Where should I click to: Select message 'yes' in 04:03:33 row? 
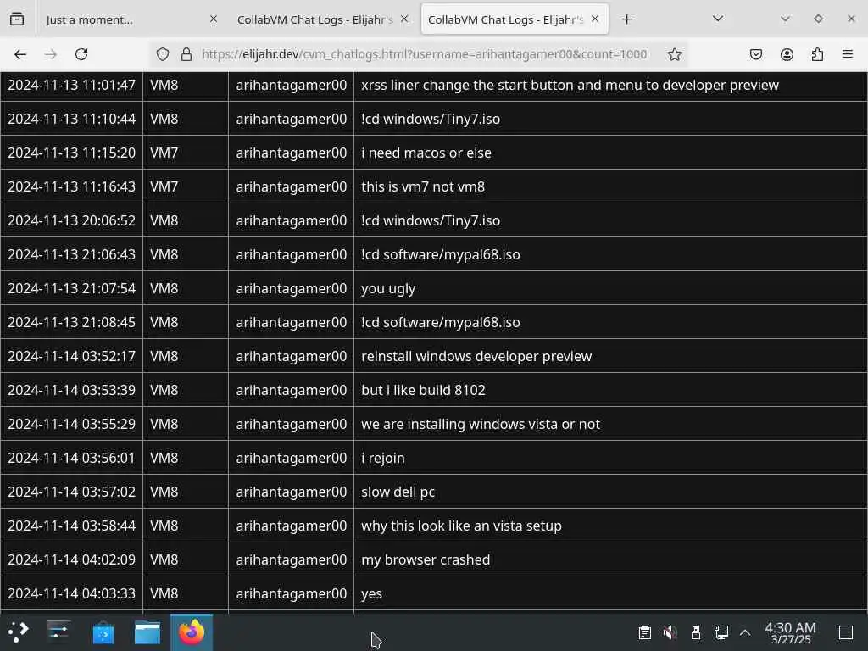(371, 593)
